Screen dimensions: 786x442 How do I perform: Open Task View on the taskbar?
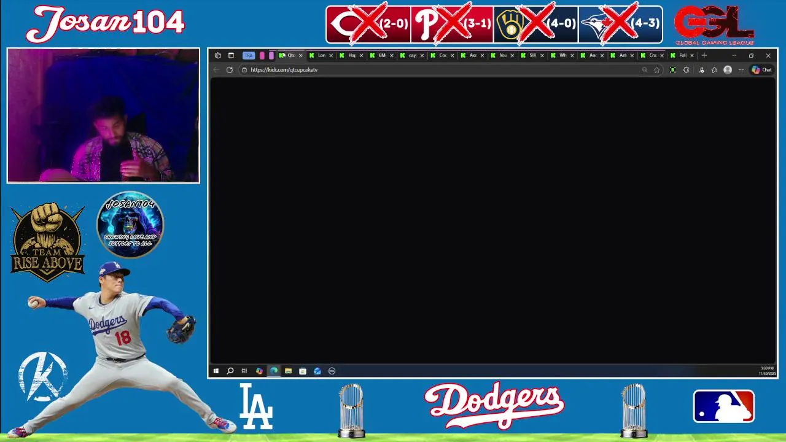[244, 371]
